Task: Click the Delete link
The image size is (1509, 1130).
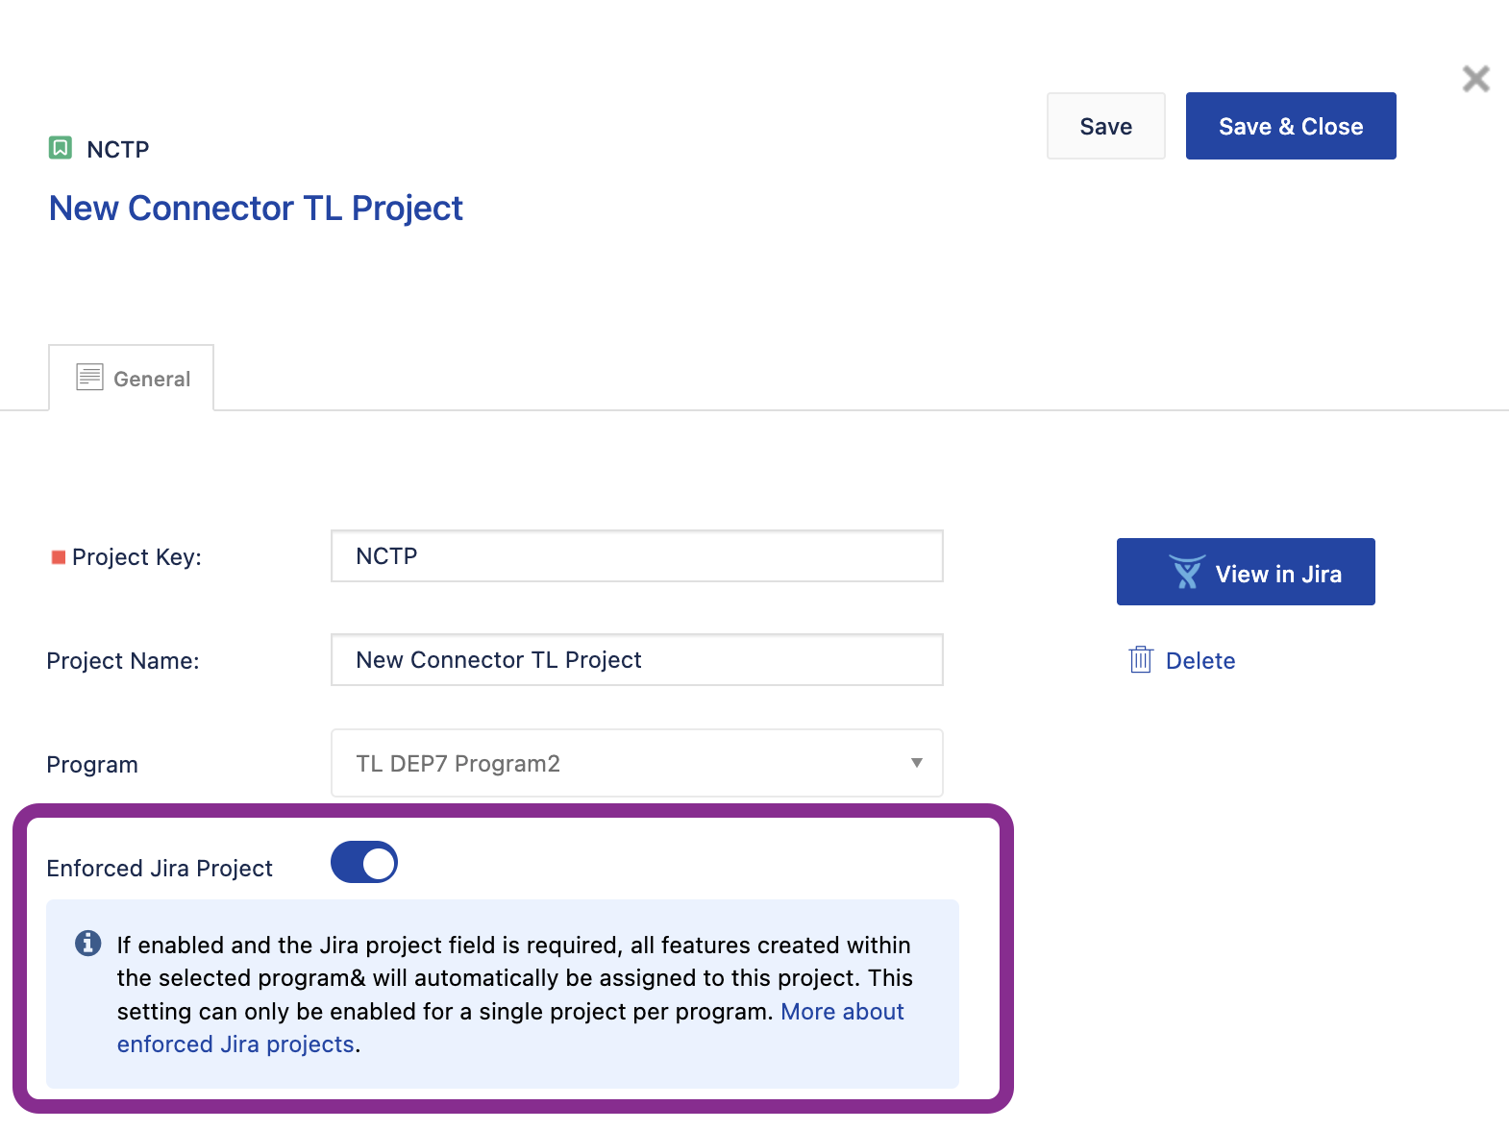Action: (1200, 661)
